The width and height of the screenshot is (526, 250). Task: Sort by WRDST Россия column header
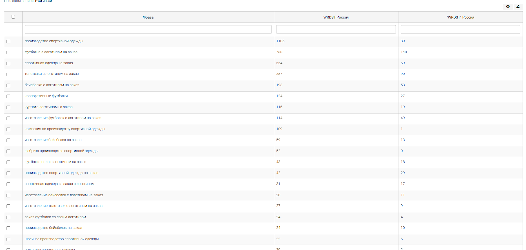coord(336,17)
